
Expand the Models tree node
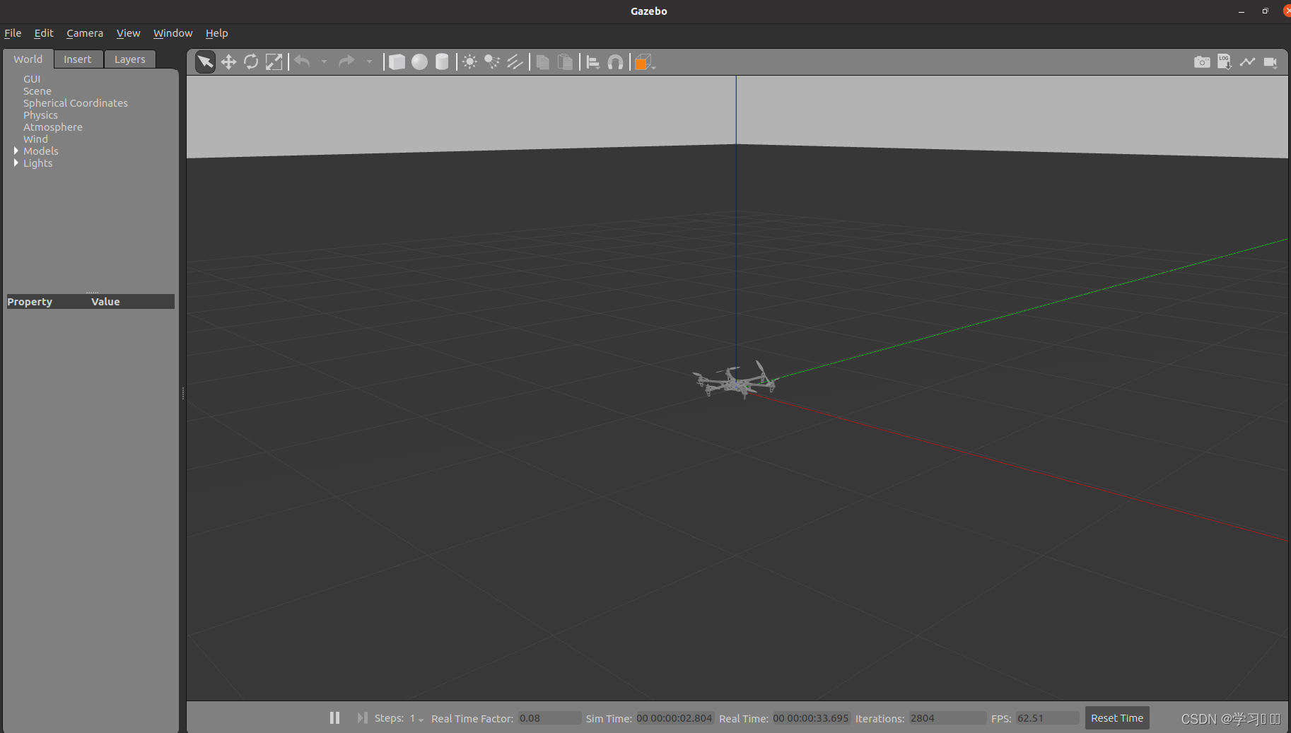pyautogui.click(x=16, y=151)
